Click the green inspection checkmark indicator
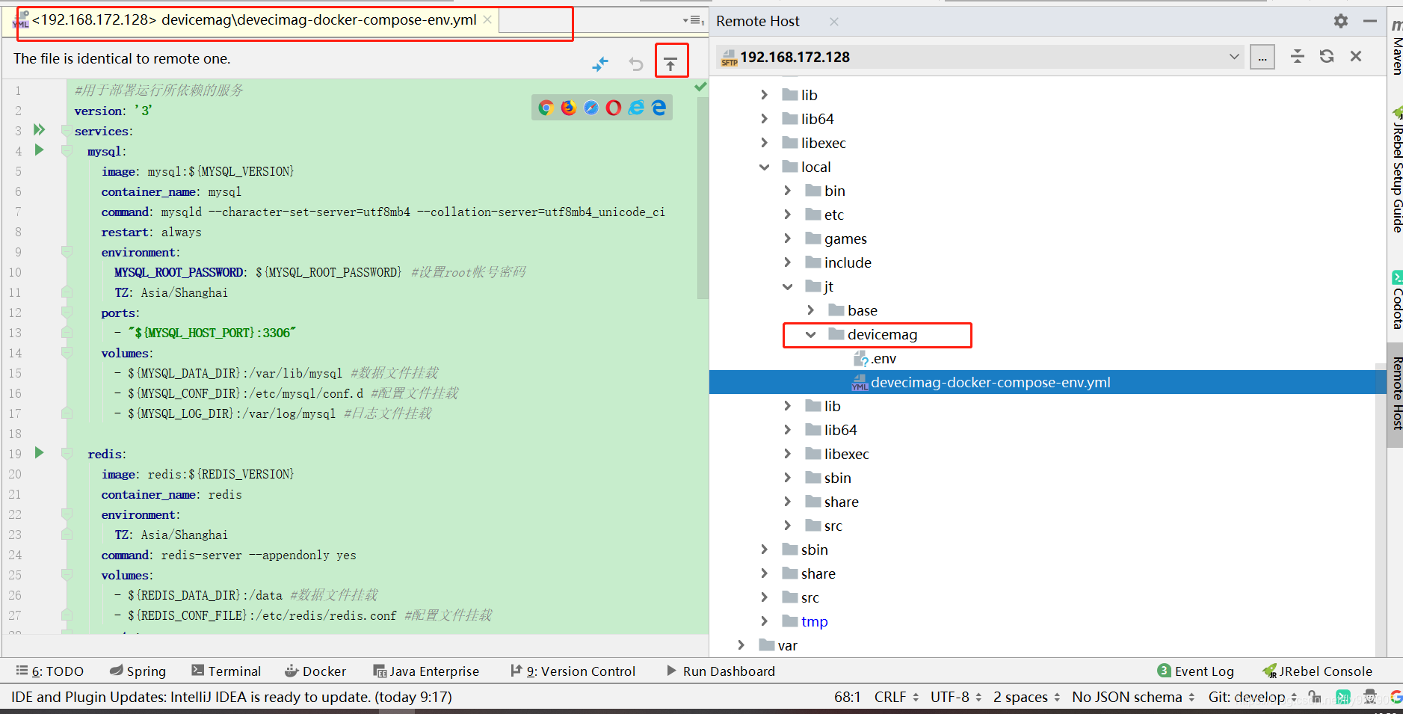 tap(700, 87)
